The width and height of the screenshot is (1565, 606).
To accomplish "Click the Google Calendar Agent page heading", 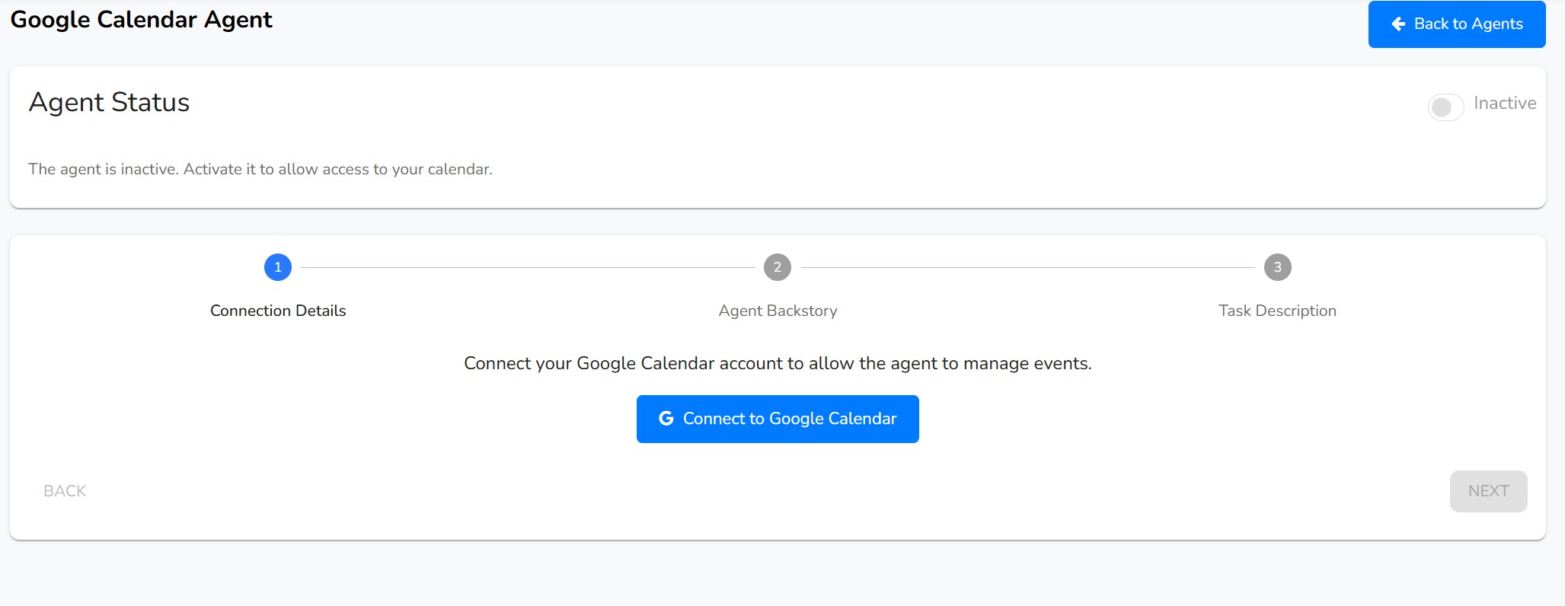I will [141, 20].
